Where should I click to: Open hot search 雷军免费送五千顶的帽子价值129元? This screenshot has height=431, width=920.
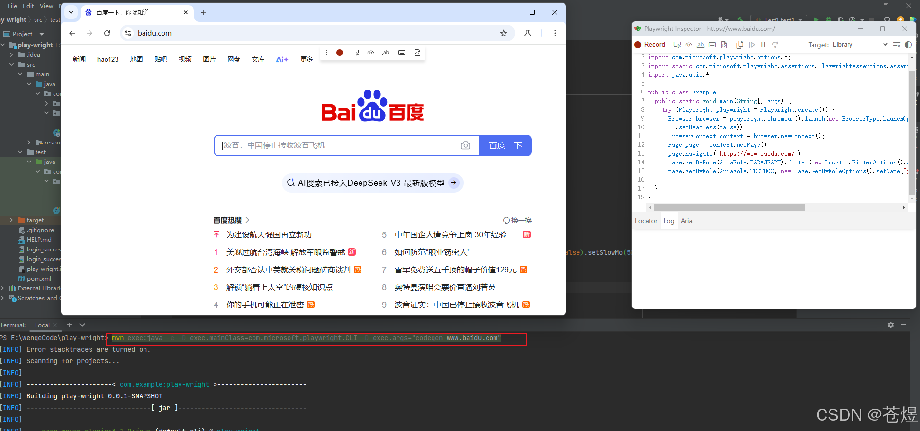click(x=455, y=270)
